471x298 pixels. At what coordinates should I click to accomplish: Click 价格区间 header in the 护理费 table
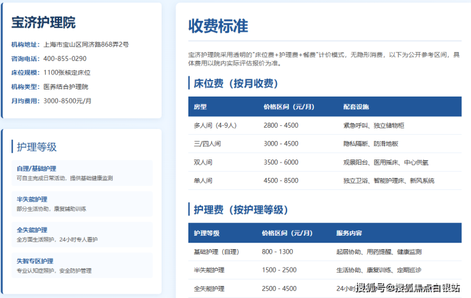(x=287, y=233)
